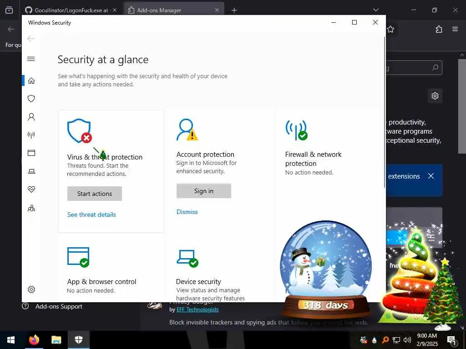
Task: Open the volume control in system tray
Action: tap(407, 340)
